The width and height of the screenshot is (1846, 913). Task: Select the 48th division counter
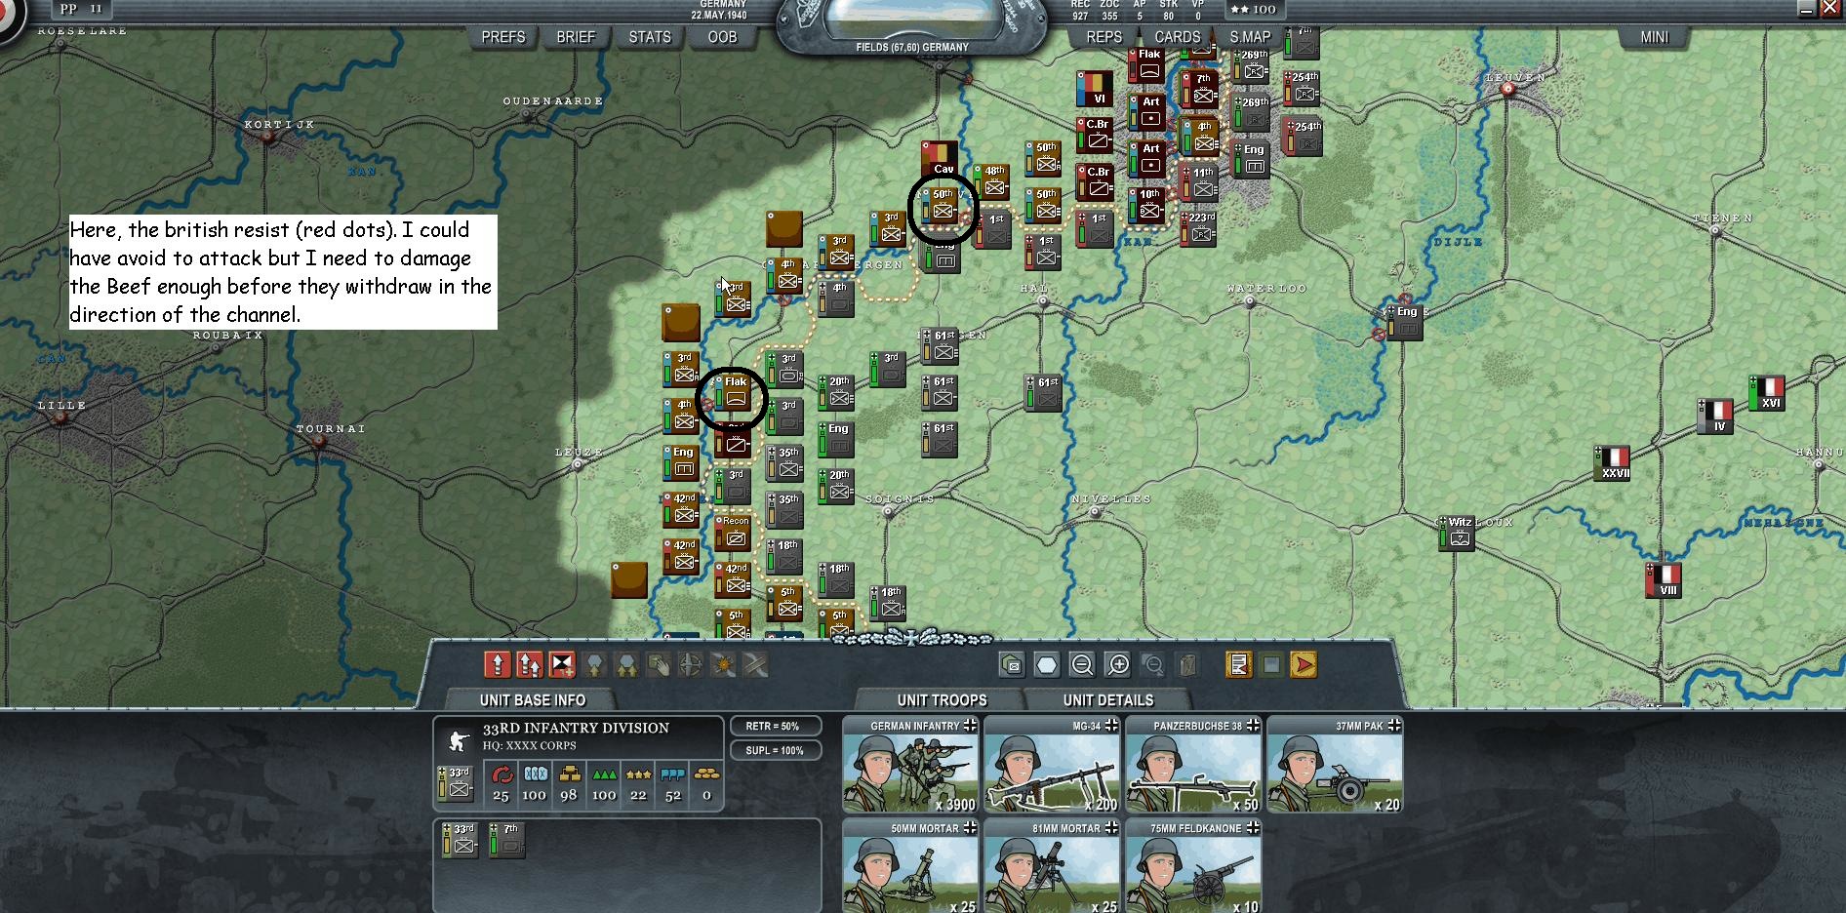pos(991,181)
